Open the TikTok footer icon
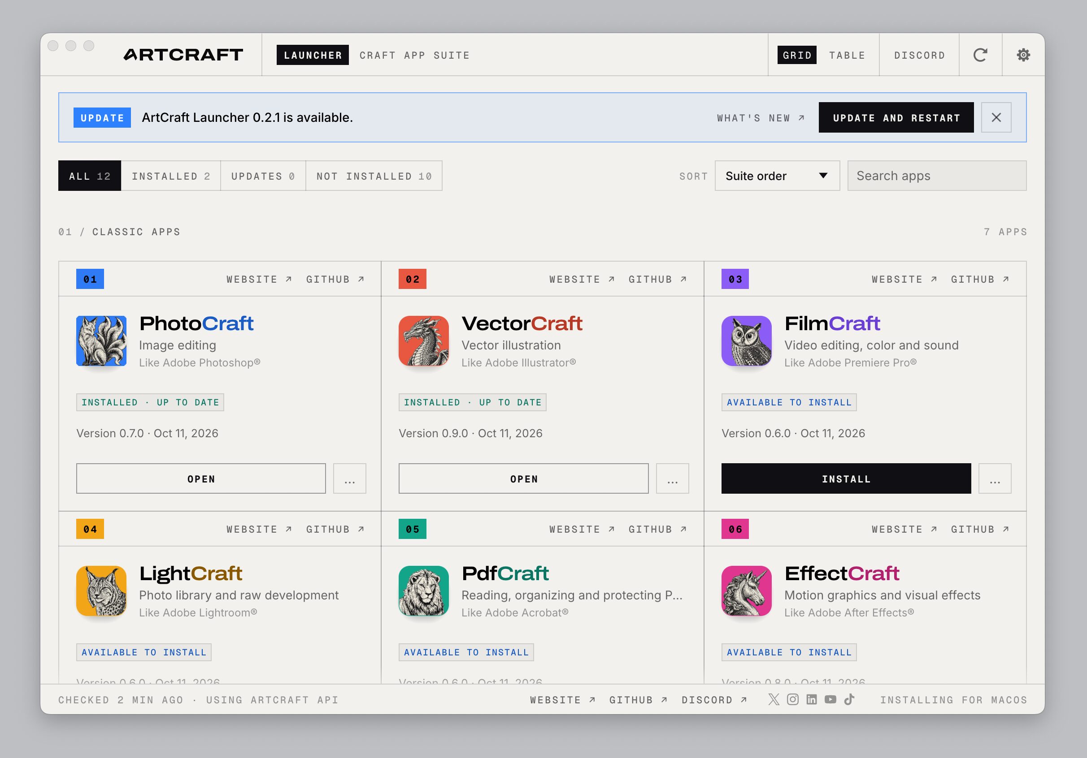 pos(849,699)
